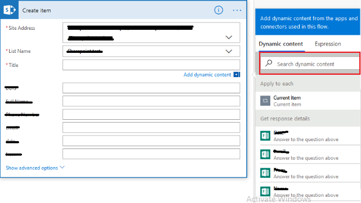
Task: Open the three-dot menu on Create item
Action: pos(237,10)
